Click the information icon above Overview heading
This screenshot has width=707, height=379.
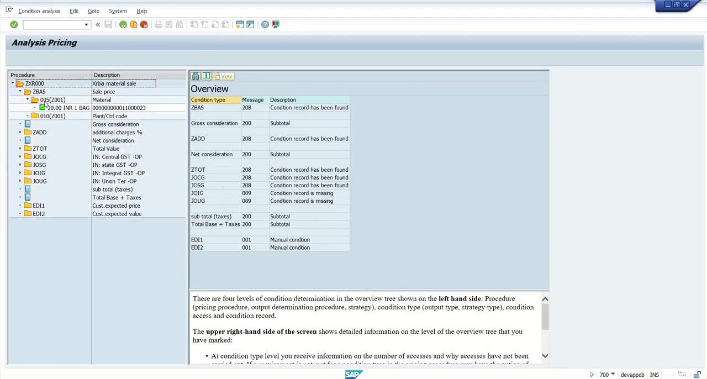[206, 76]
